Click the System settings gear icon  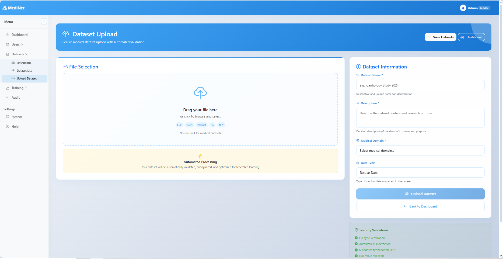click(8, 117)
